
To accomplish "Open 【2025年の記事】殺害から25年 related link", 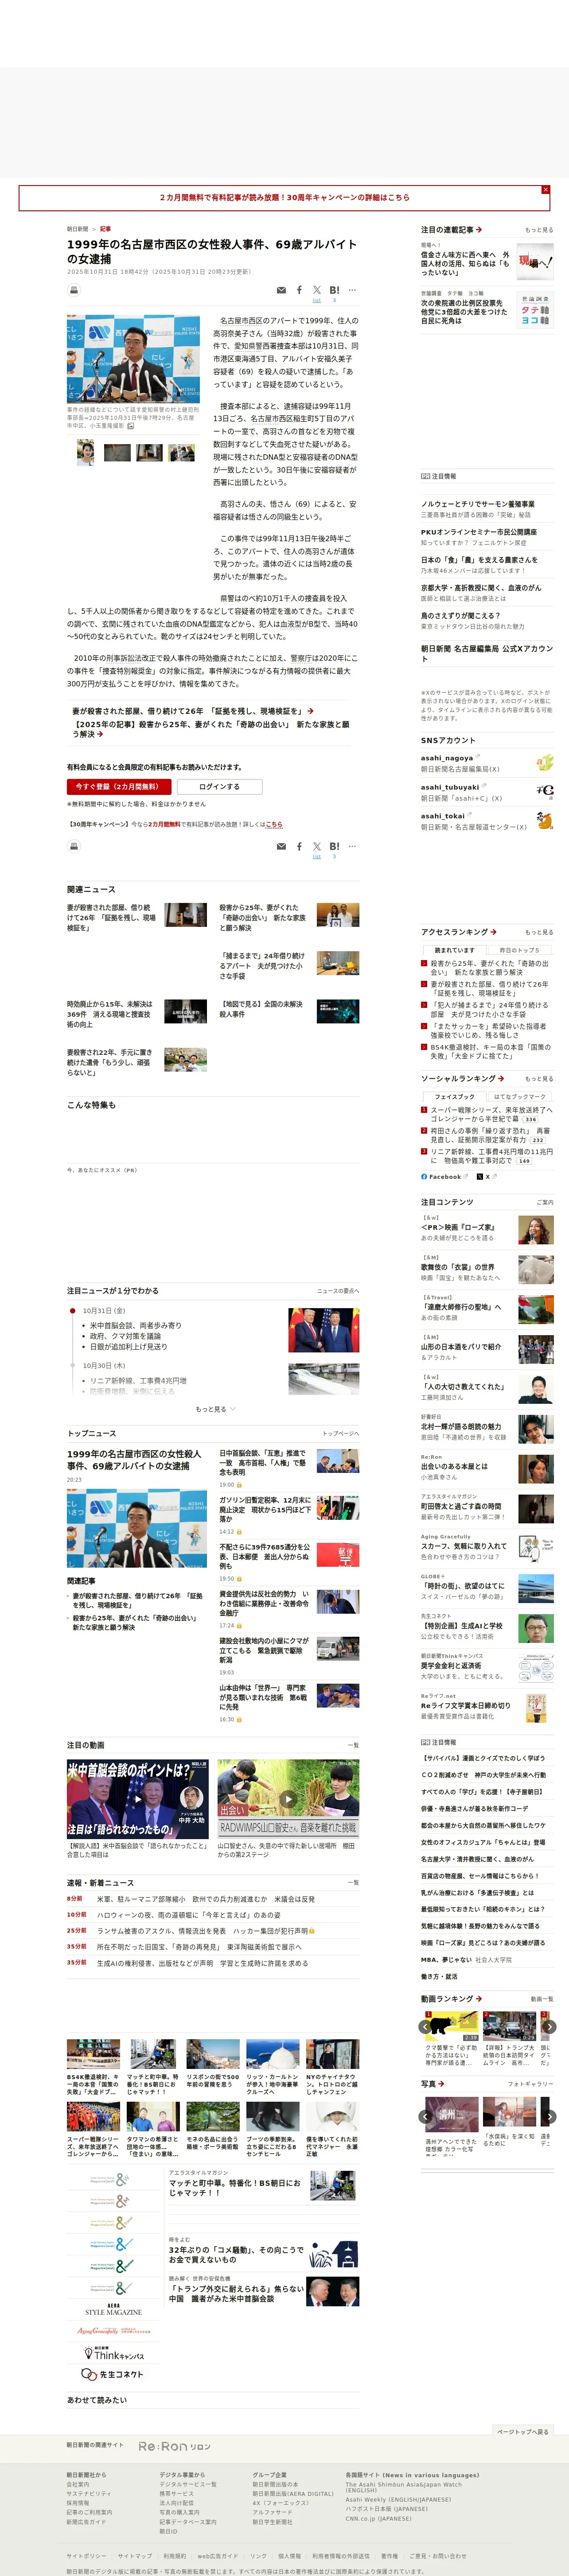I will [x=210, y=729].
